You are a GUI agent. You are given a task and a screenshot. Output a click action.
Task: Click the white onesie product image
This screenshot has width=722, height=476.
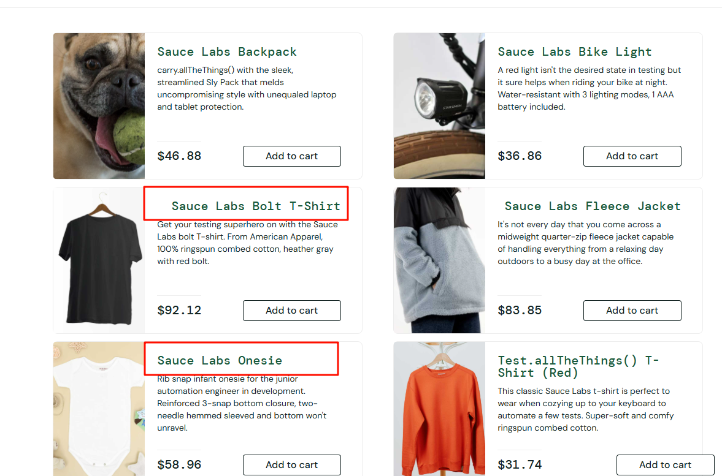[99, 409]
